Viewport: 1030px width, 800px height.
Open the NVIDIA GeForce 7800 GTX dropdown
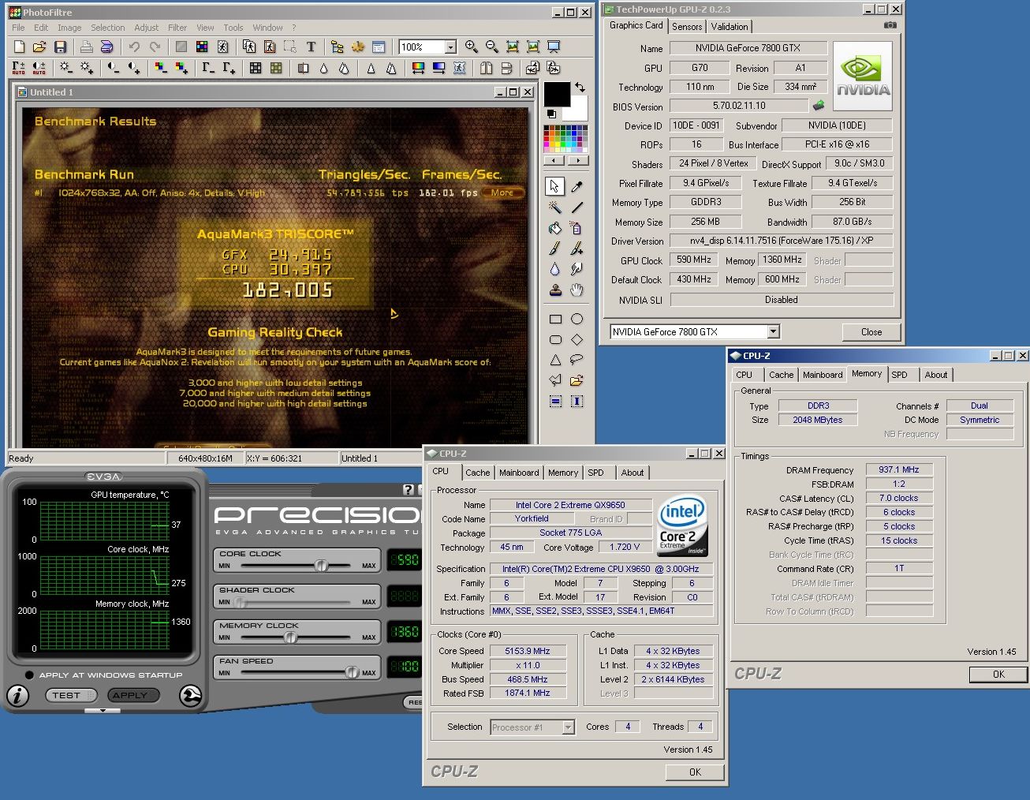coord(773,332)
